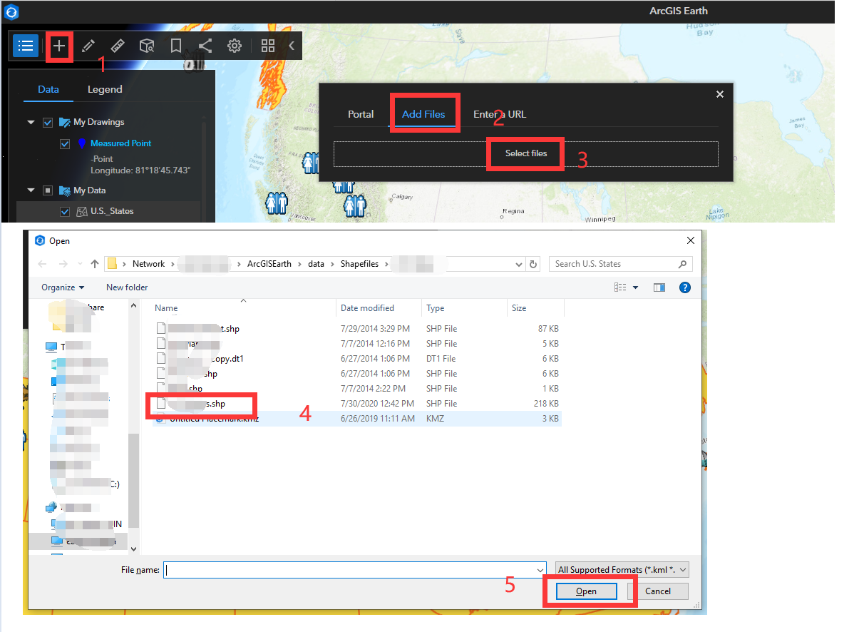This screenshot has height=632, width=859.
Task: Open Settings gear in ArcGIS Earth toolbar
Action: coord(234,46)
